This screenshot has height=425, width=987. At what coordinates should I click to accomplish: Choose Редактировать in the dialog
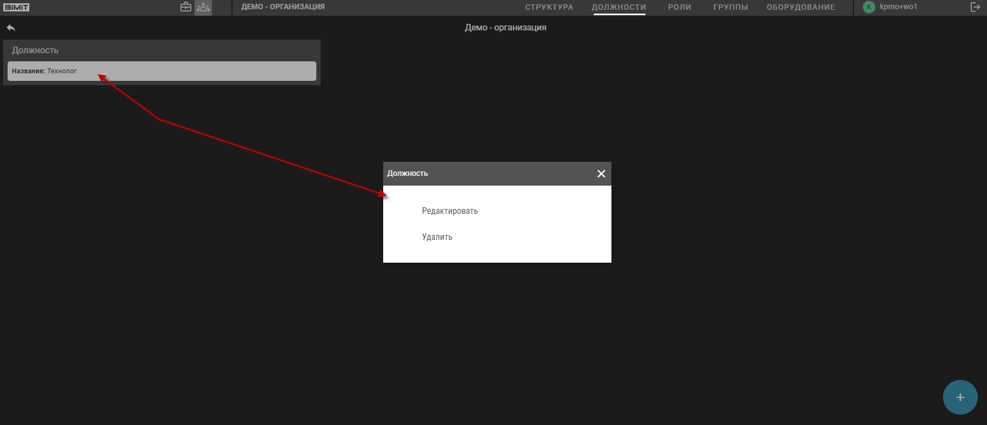click(x=450, y=211)
